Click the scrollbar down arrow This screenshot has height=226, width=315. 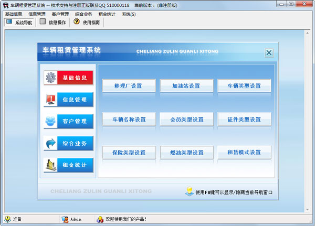[307, 210]
